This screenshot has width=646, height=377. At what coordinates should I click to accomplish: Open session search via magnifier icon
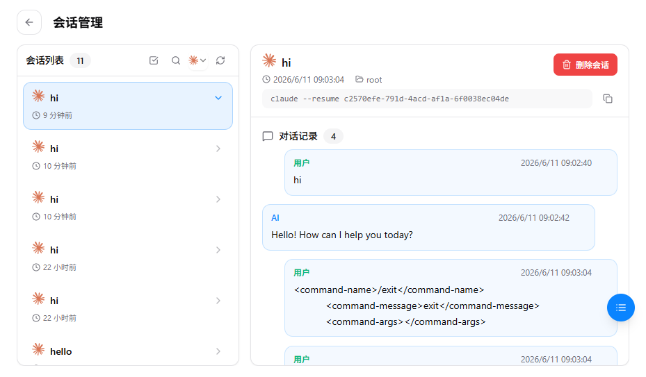176,60
